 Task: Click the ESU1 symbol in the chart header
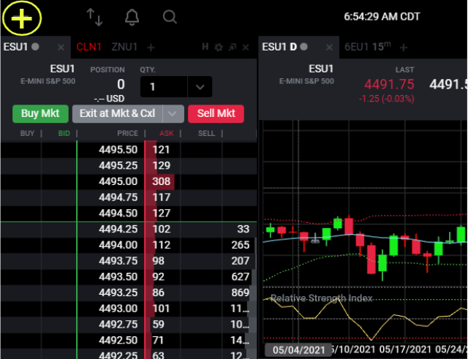pyautogui.click(x=321, y=69)
